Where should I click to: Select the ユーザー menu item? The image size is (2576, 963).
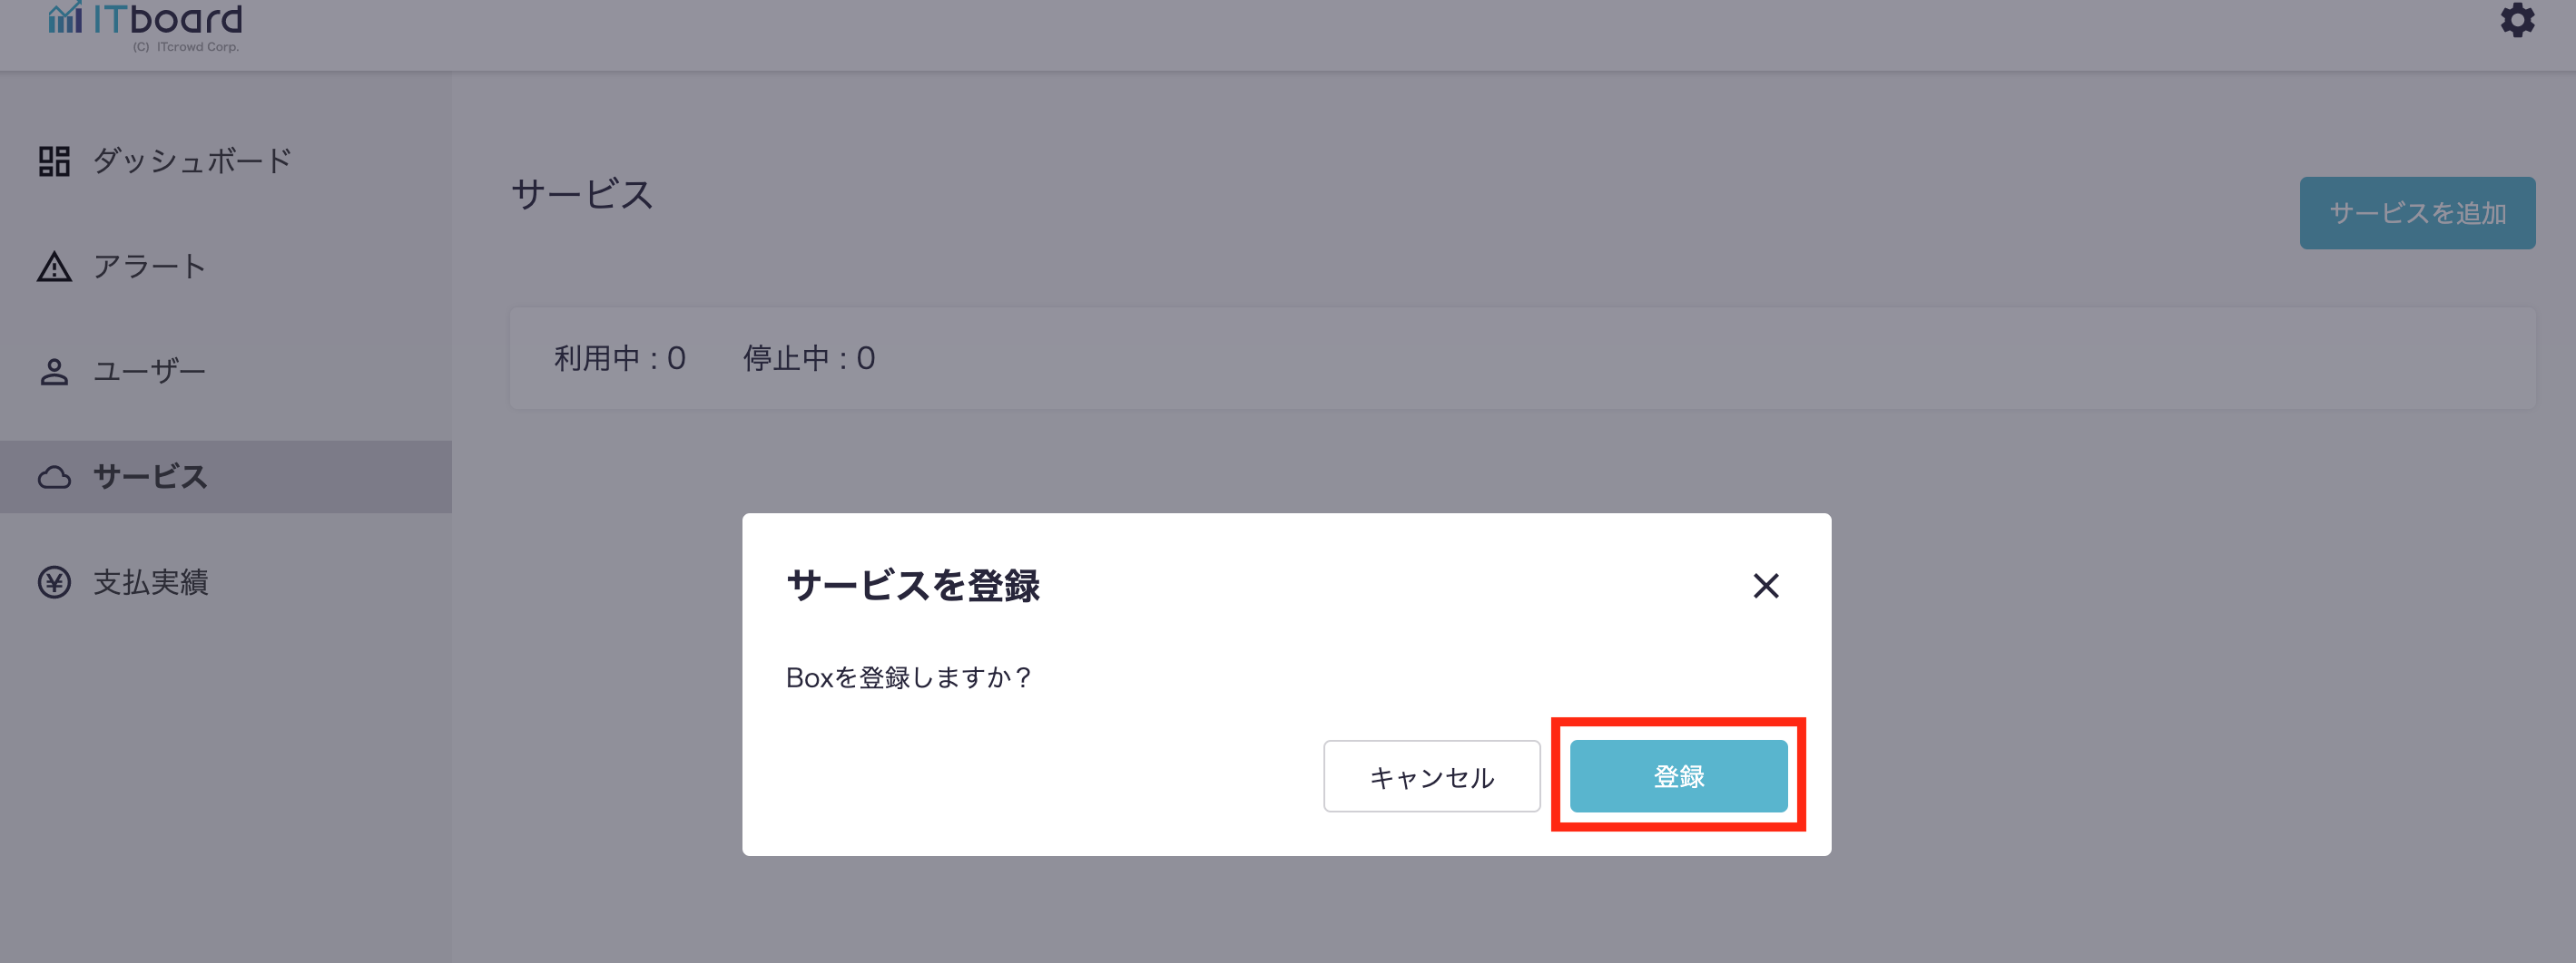pos(149,372)
